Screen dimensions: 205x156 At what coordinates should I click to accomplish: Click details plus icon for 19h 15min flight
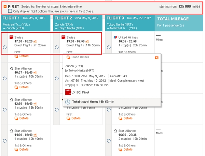[68, 118]
